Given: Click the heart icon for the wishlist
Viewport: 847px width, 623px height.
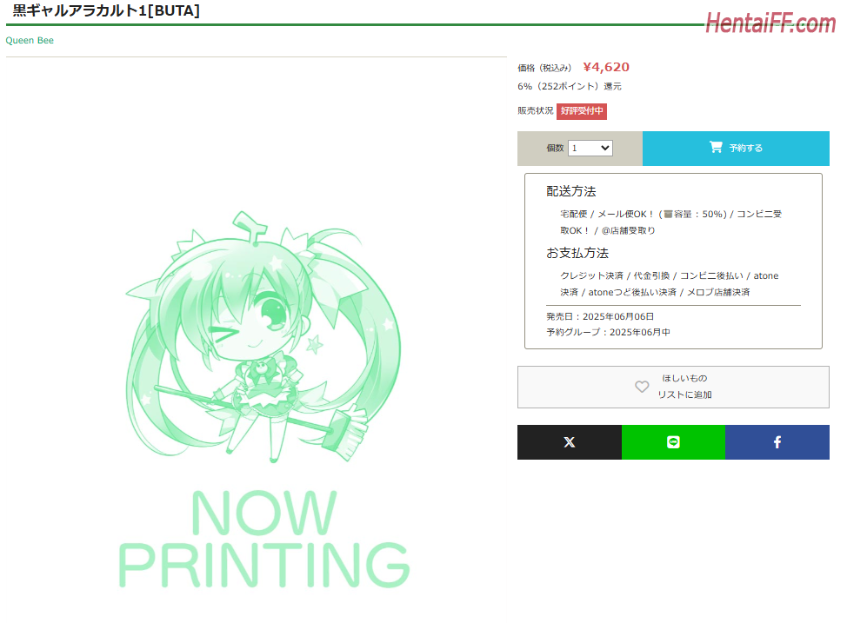Looking at the screenshot, I should click(642, 387).
